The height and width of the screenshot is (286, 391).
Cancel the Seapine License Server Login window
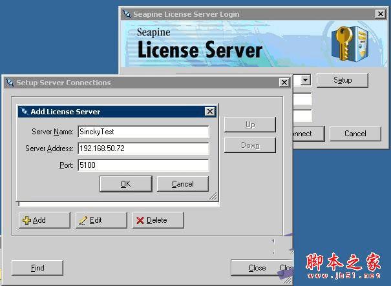point(355,134)
